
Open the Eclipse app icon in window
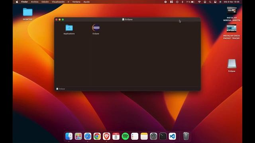point(96,28)
